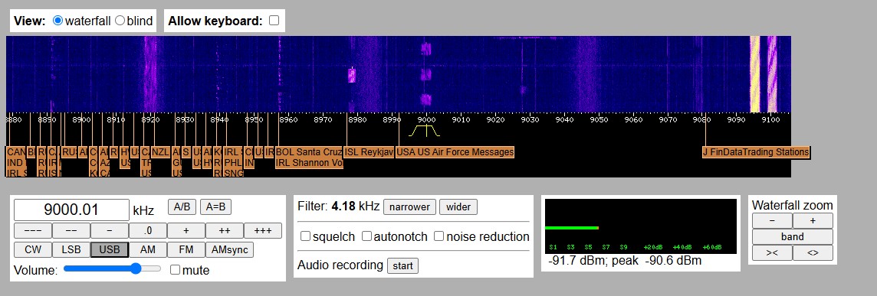Viewport: 877px width, 296px height.
Task: Step frequency down with --- button
Action: pos(33,231)
